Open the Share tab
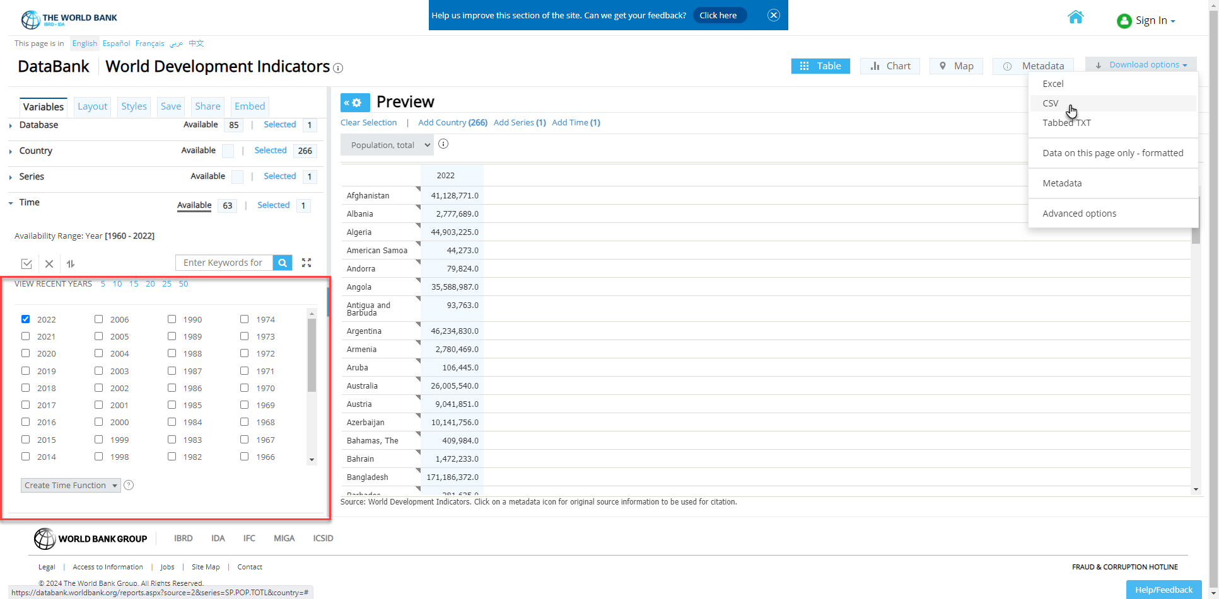 207,106
